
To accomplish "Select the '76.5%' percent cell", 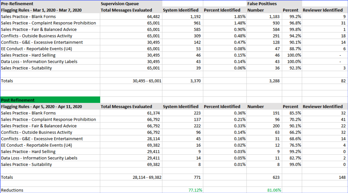I will point(292,145).
